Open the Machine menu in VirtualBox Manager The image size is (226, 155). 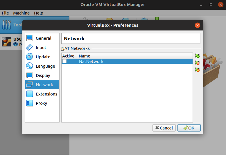coord(21,13)
